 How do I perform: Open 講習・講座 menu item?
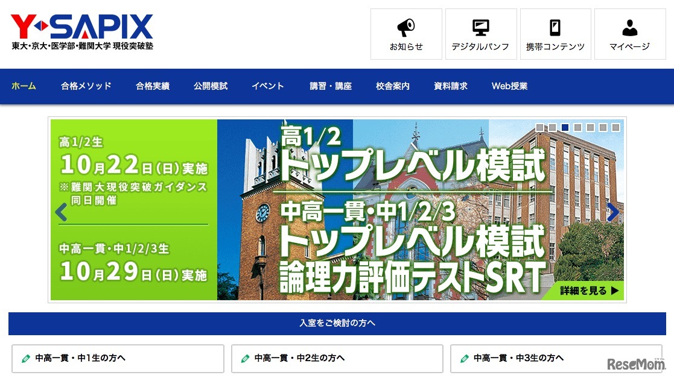[x=331, y=86]
